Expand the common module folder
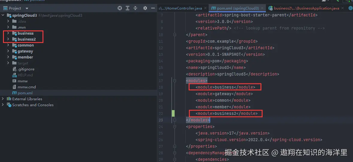This screenshot has width=353, height=162. pyautogui.click(x=8, y=45)
